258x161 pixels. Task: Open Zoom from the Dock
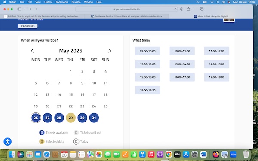(x=233, y=155)
